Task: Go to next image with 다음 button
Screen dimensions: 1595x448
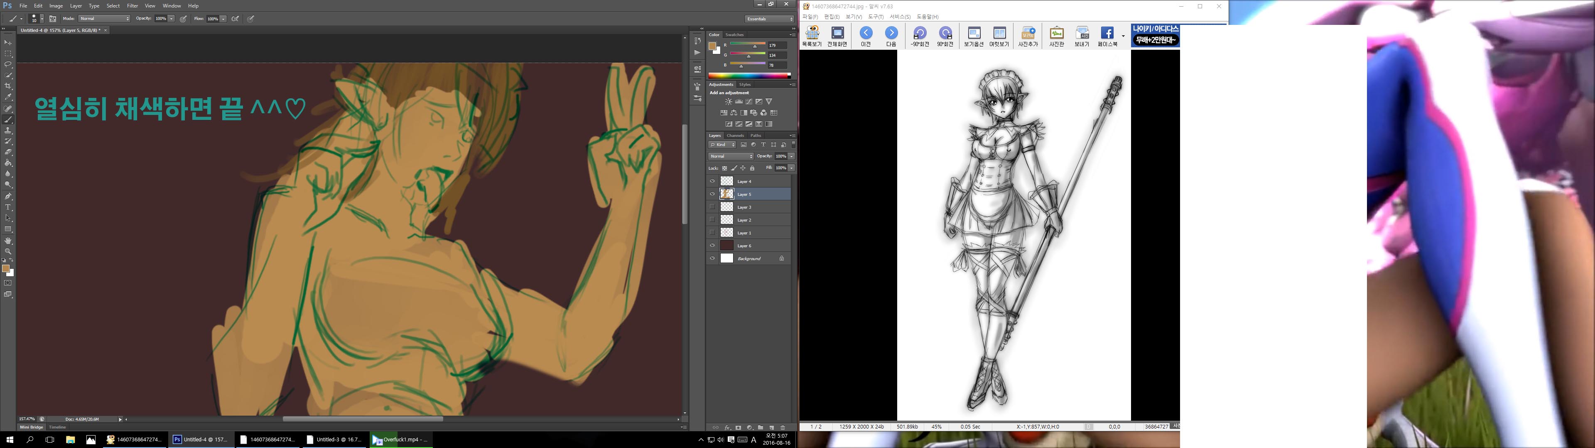Action: (x=891, y=37)
